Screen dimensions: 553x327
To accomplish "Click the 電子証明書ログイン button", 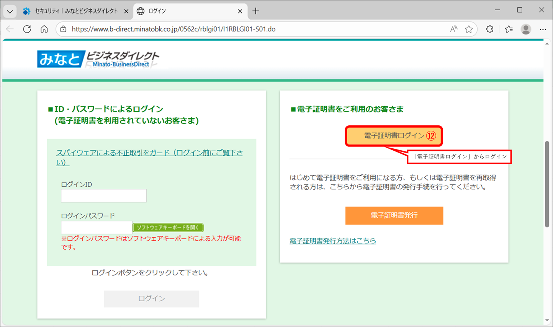I will (x=394, y=136).
